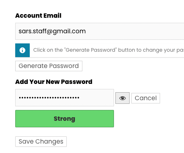184x153 pixels.
Task: Click the sars.staff@gmail.com email text
Action: (x=52, y=31)
